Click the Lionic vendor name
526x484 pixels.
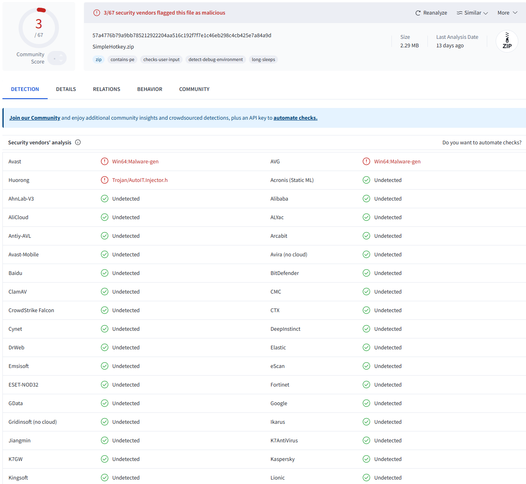tap(278, 478)
